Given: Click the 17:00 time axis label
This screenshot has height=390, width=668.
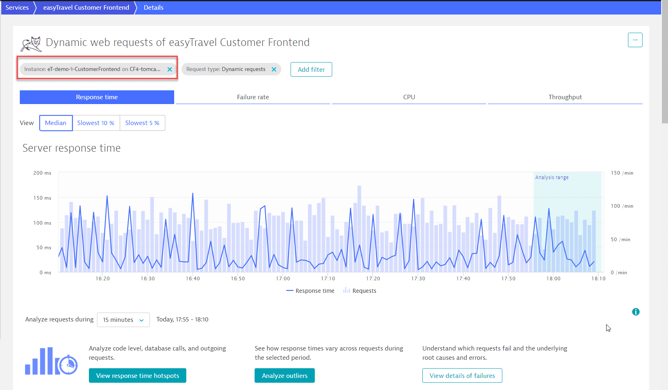Looking at the screenshot, I should pos(283,279).
